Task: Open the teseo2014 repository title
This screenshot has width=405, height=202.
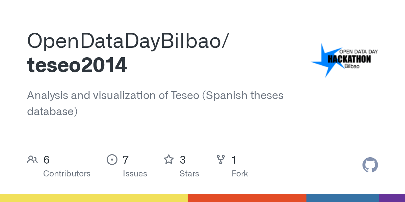Action: 77,65
